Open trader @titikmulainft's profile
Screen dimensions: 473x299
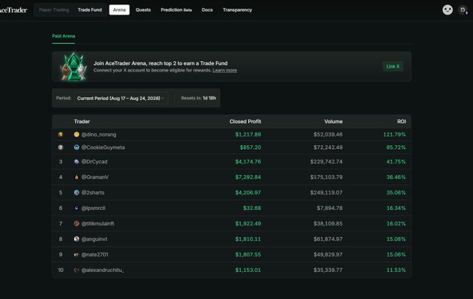(x=98, y=224)
